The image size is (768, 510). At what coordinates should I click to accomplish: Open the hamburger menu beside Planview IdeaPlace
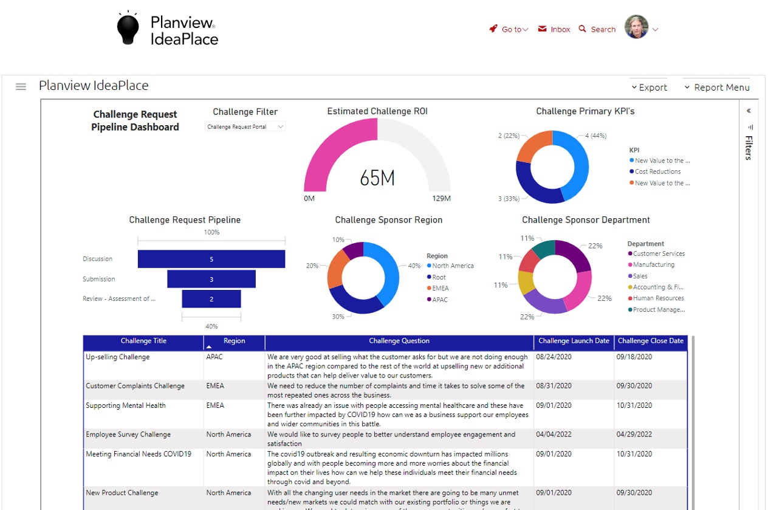[x=21, y=86]
